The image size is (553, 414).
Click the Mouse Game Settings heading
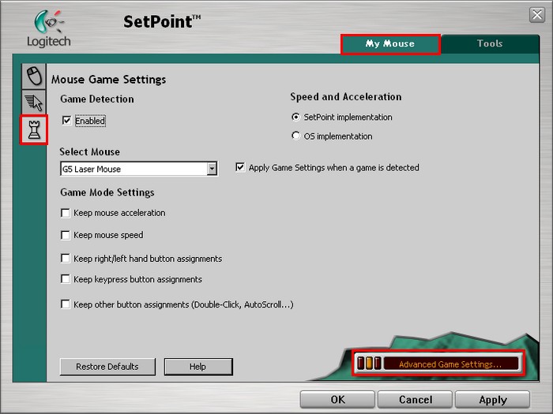click(x=109, y=80)
